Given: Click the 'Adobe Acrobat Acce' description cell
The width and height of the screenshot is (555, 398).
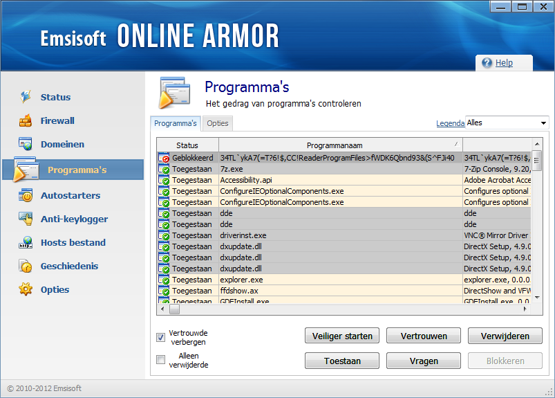Looking at the screenshot, I should [x=498, y=180].
